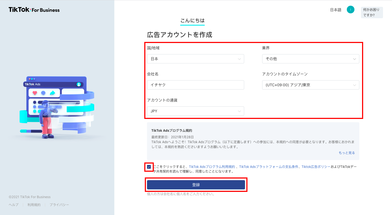
Task: Click the 登録 register button
Action: click(x=196, y=185)
